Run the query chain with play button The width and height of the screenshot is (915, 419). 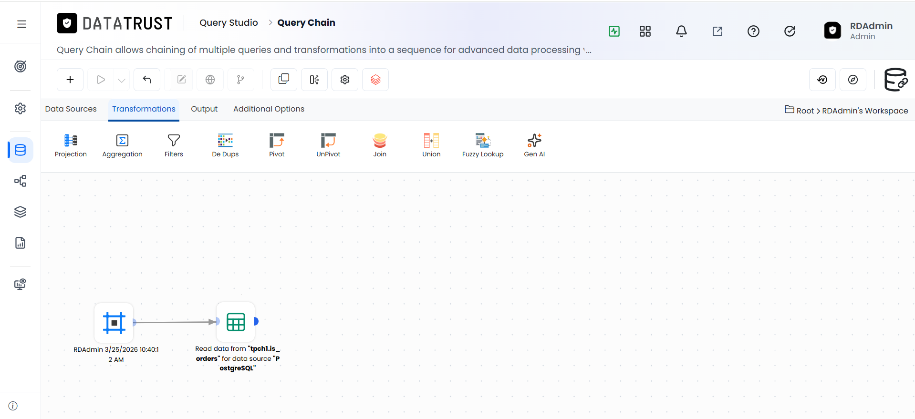[101, 80]
